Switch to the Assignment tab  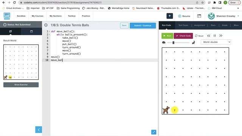click(x=200, y=25)
